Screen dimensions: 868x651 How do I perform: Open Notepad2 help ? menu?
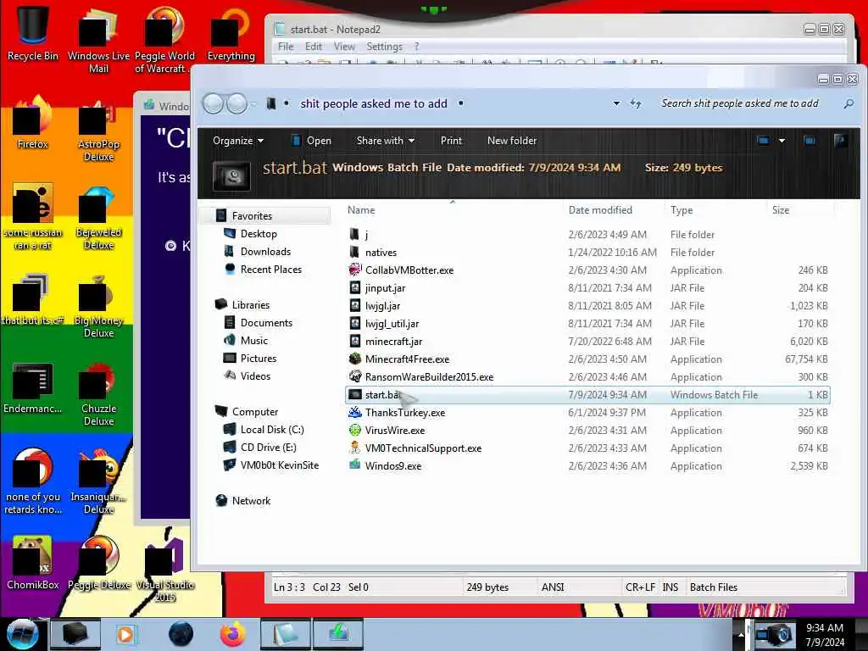coord(416,47)
